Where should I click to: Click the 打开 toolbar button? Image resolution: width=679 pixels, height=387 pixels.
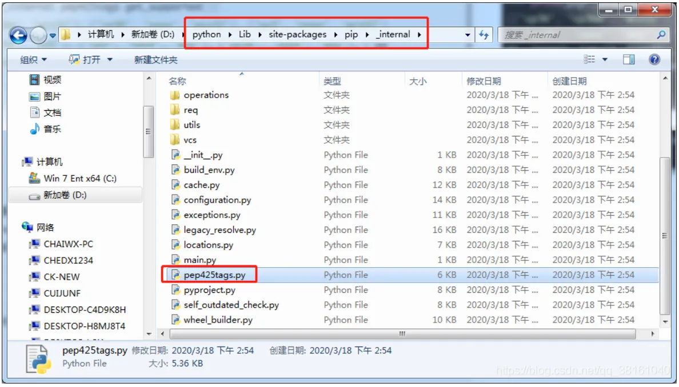[85, 60]
